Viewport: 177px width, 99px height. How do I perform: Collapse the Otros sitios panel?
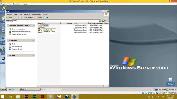coord(33,40)
